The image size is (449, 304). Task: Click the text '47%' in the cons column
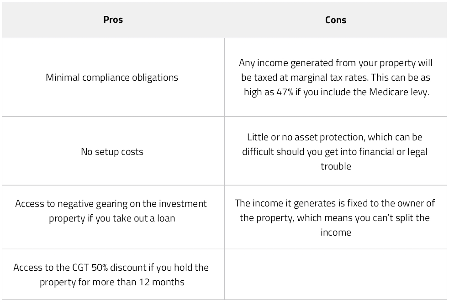point(285,92)
